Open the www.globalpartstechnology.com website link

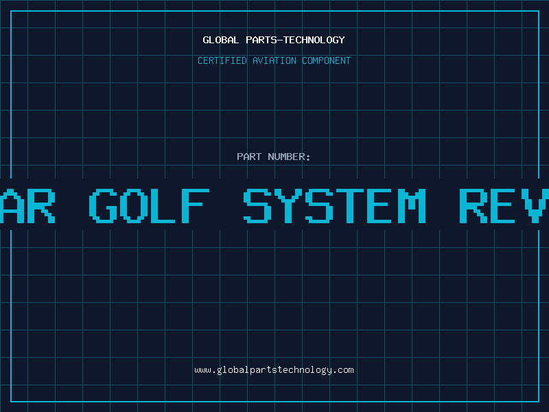274,370
